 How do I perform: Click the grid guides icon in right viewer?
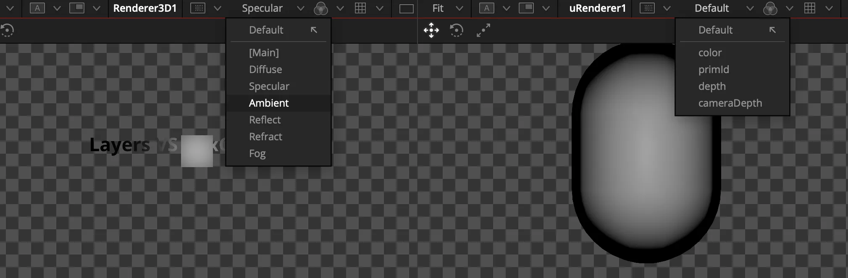tap(809, 8)
